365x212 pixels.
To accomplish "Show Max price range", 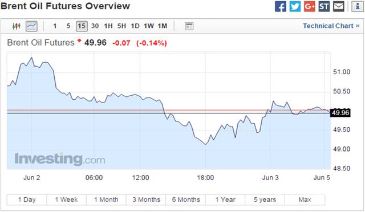I will pos(305,199).
